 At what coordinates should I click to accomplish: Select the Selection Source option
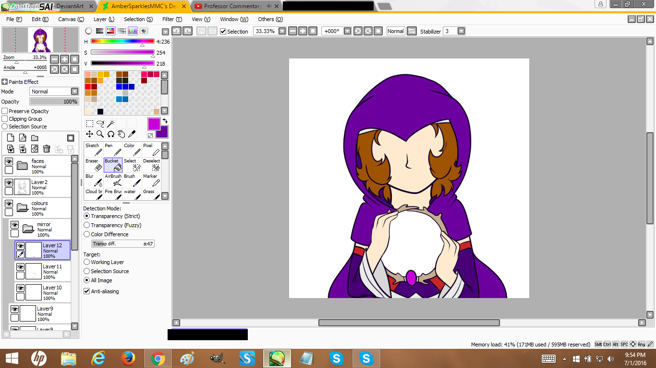click(x=5, y=126)
